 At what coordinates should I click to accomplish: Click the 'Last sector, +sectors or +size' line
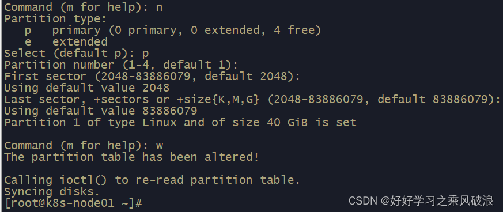click(x=252, y=100)
